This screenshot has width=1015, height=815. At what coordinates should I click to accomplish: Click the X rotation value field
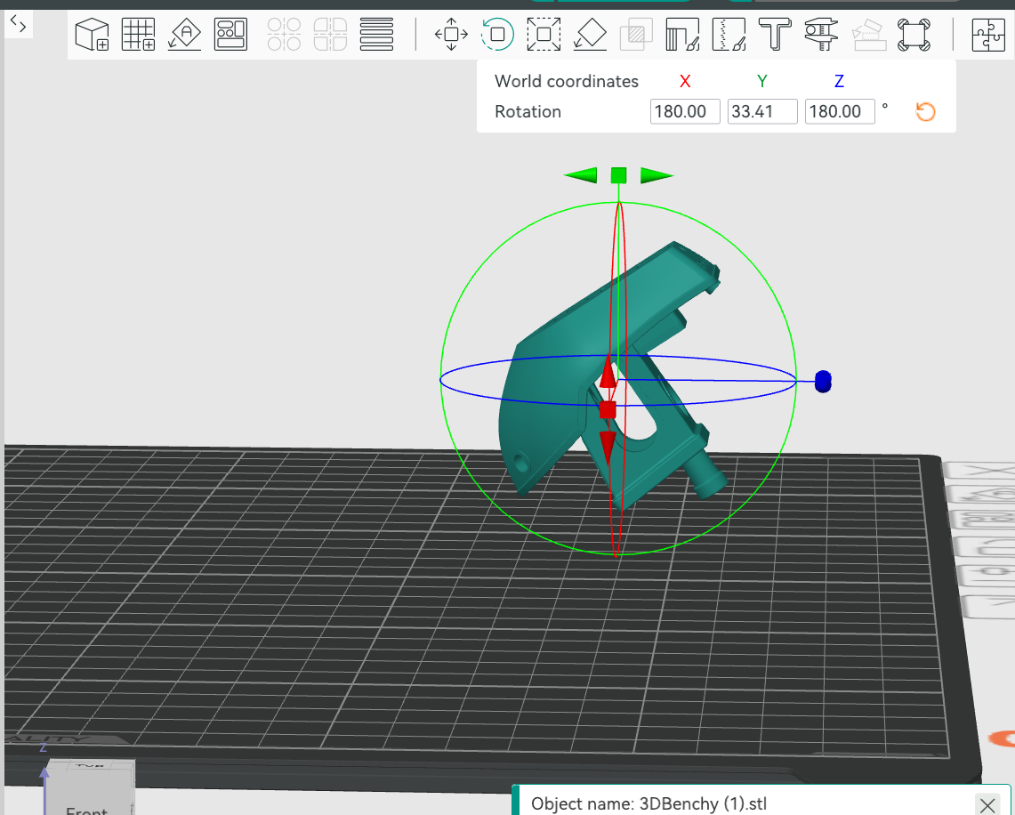click(x=685, y=111)
